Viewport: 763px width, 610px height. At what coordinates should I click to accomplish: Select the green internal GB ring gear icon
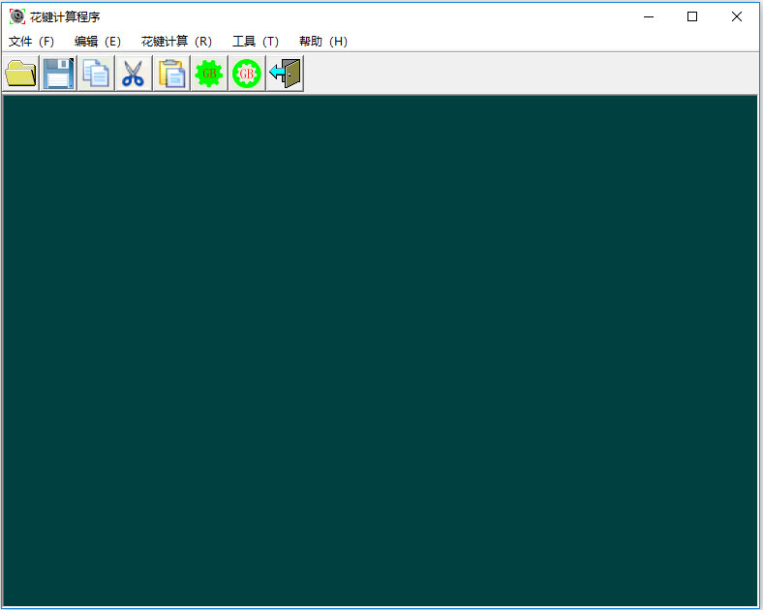point(247,74)
